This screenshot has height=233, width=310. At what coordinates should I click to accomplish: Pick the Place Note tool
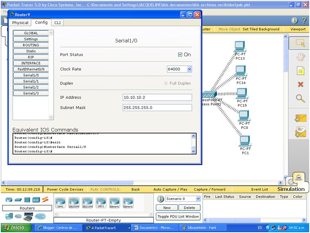click(x=300, y=71)
